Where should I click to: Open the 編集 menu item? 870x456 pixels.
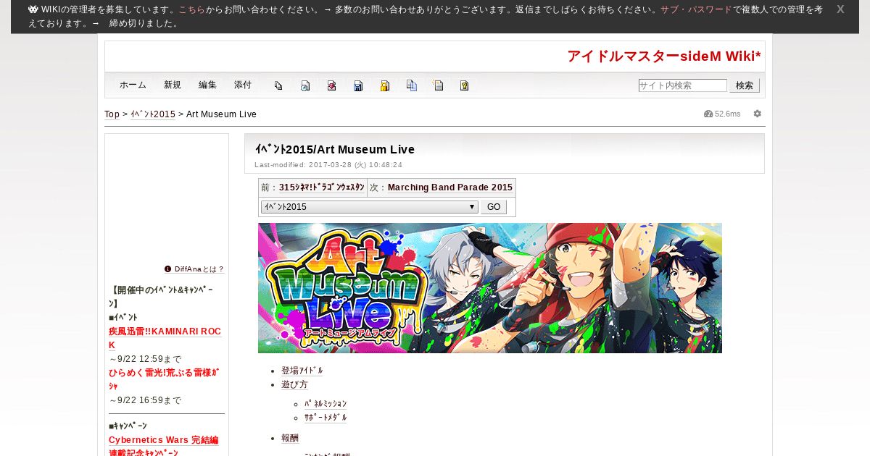tap(207, 85)
